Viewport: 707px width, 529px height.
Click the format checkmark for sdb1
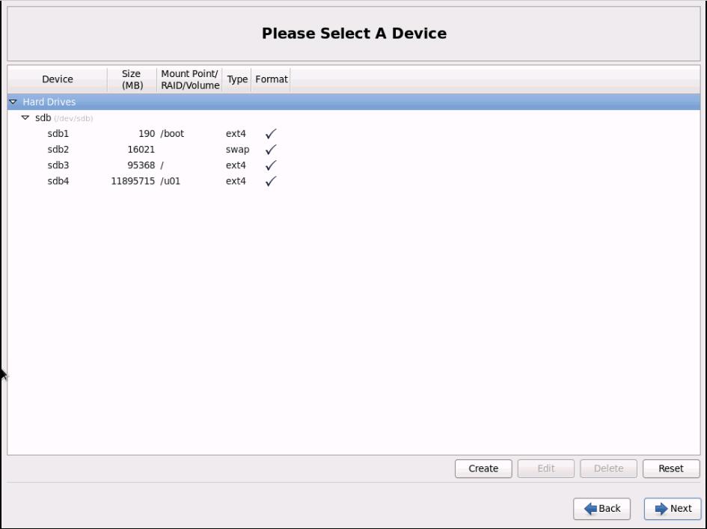tap(271, 134)
